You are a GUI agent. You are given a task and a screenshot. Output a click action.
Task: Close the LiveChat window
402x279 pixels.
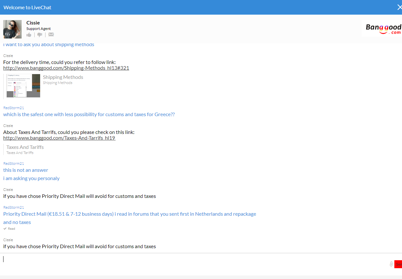point(399,7)
